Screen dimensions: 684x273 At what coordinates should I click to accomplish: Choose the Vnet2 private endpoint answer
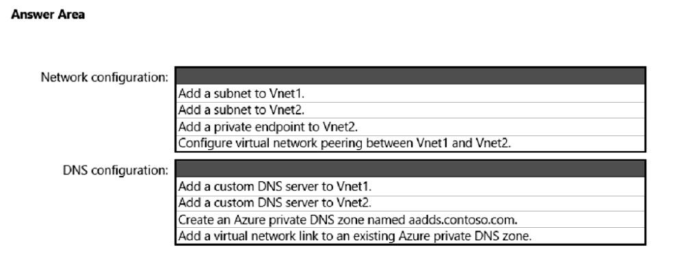coord(410,127)
